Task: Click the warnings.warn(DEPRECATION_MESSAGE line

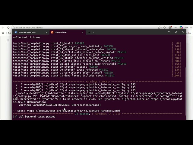Action: tap(60, 105)
